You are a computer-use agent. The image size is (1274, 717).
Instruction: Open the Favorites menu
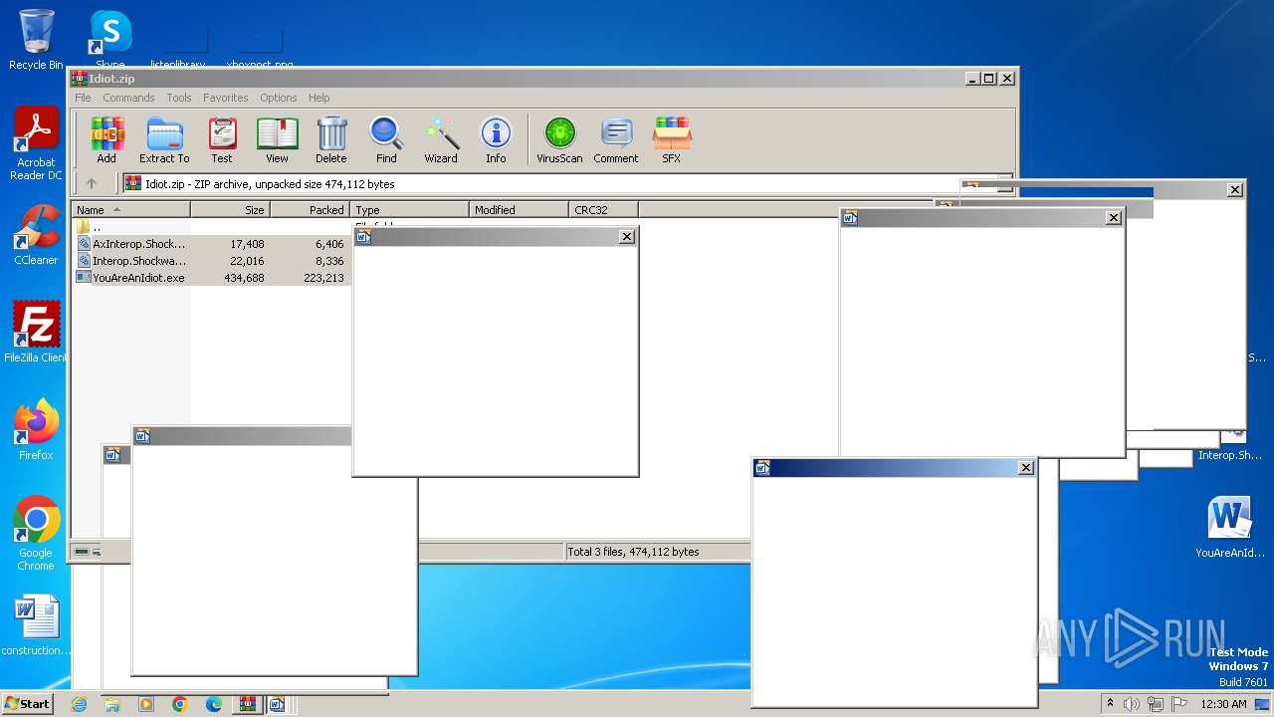tap(226, 98)
